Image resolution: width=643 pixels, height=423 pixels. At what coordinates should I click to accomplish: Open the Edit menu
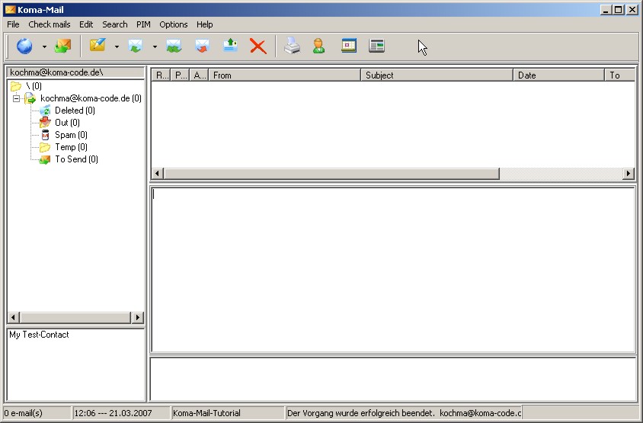(x=86, y=24)
